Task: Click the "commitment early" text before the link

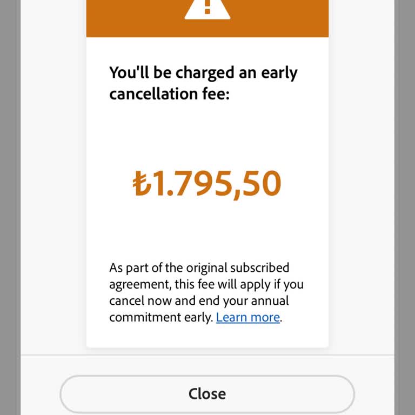Action: 160,317
